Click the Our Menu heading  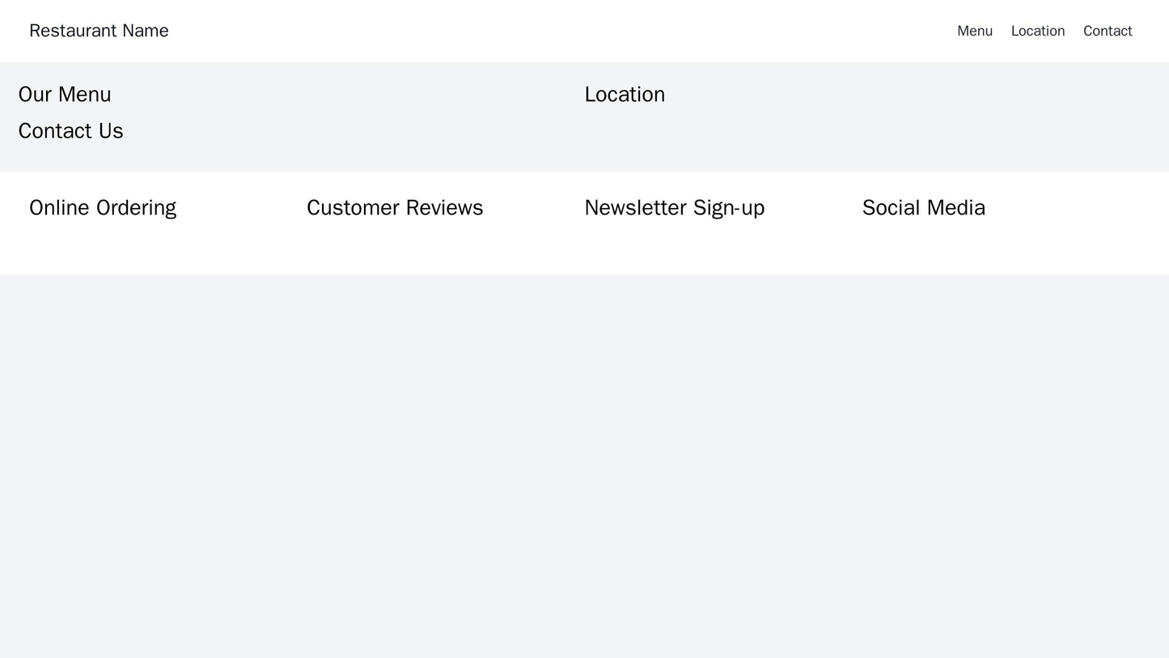65,95
